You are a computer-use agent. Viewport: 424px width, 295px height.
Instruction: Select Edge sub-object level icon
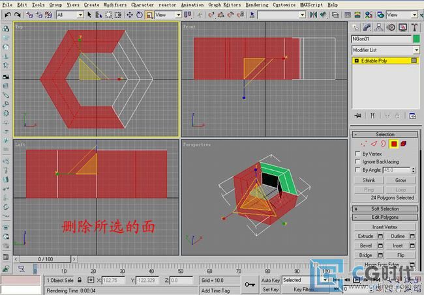[x=374, y=143]
